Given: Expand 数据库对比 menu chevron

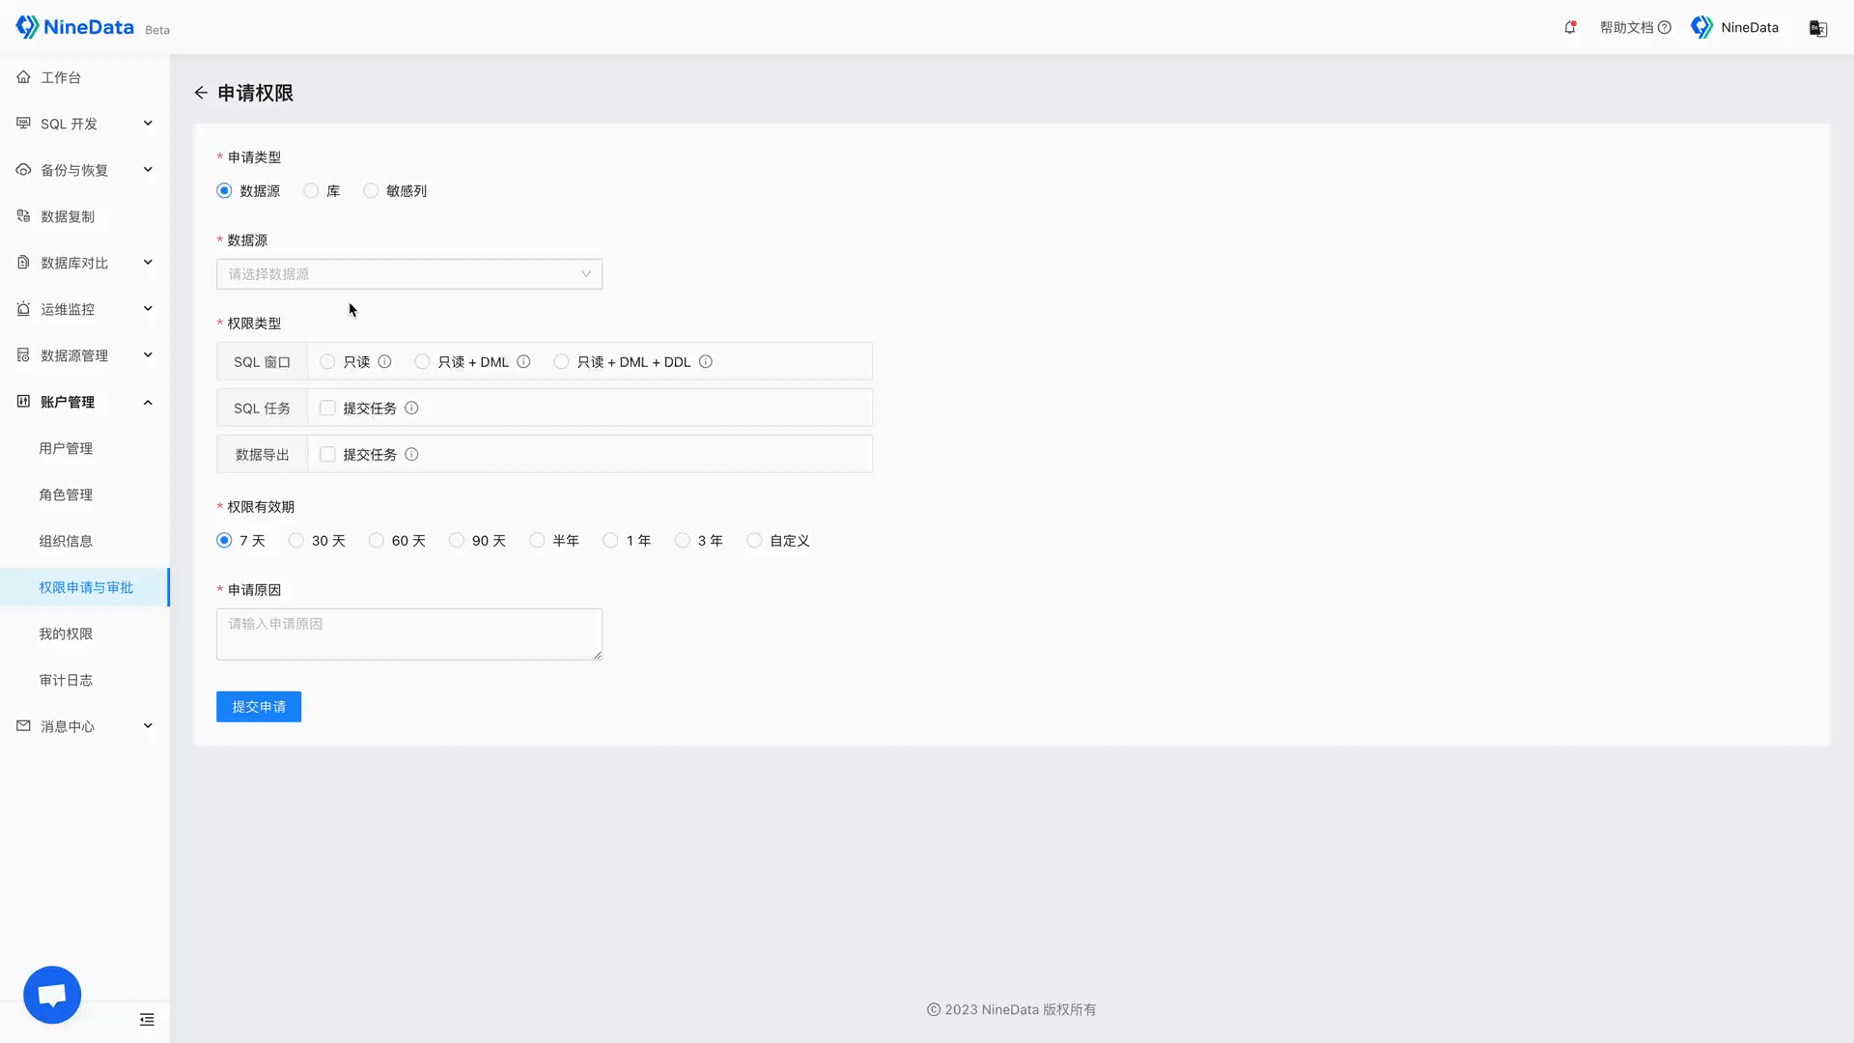Looking at the screenshot, I should pyautogui.click(x=148, y=263).
